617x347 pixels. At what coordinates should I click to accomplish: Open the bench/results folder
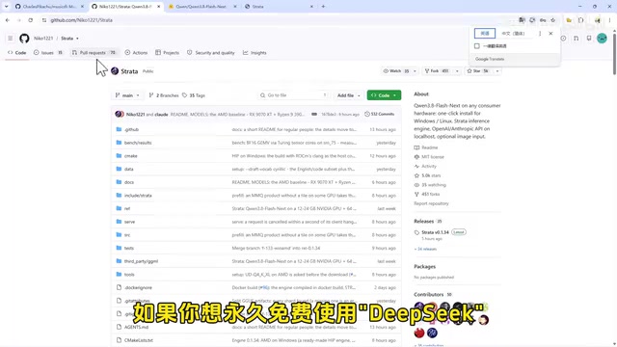click(138, 143)
